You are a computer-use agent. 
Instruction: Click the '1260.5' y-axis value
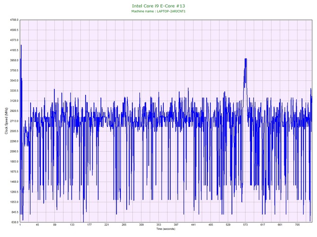coord(14,192)
